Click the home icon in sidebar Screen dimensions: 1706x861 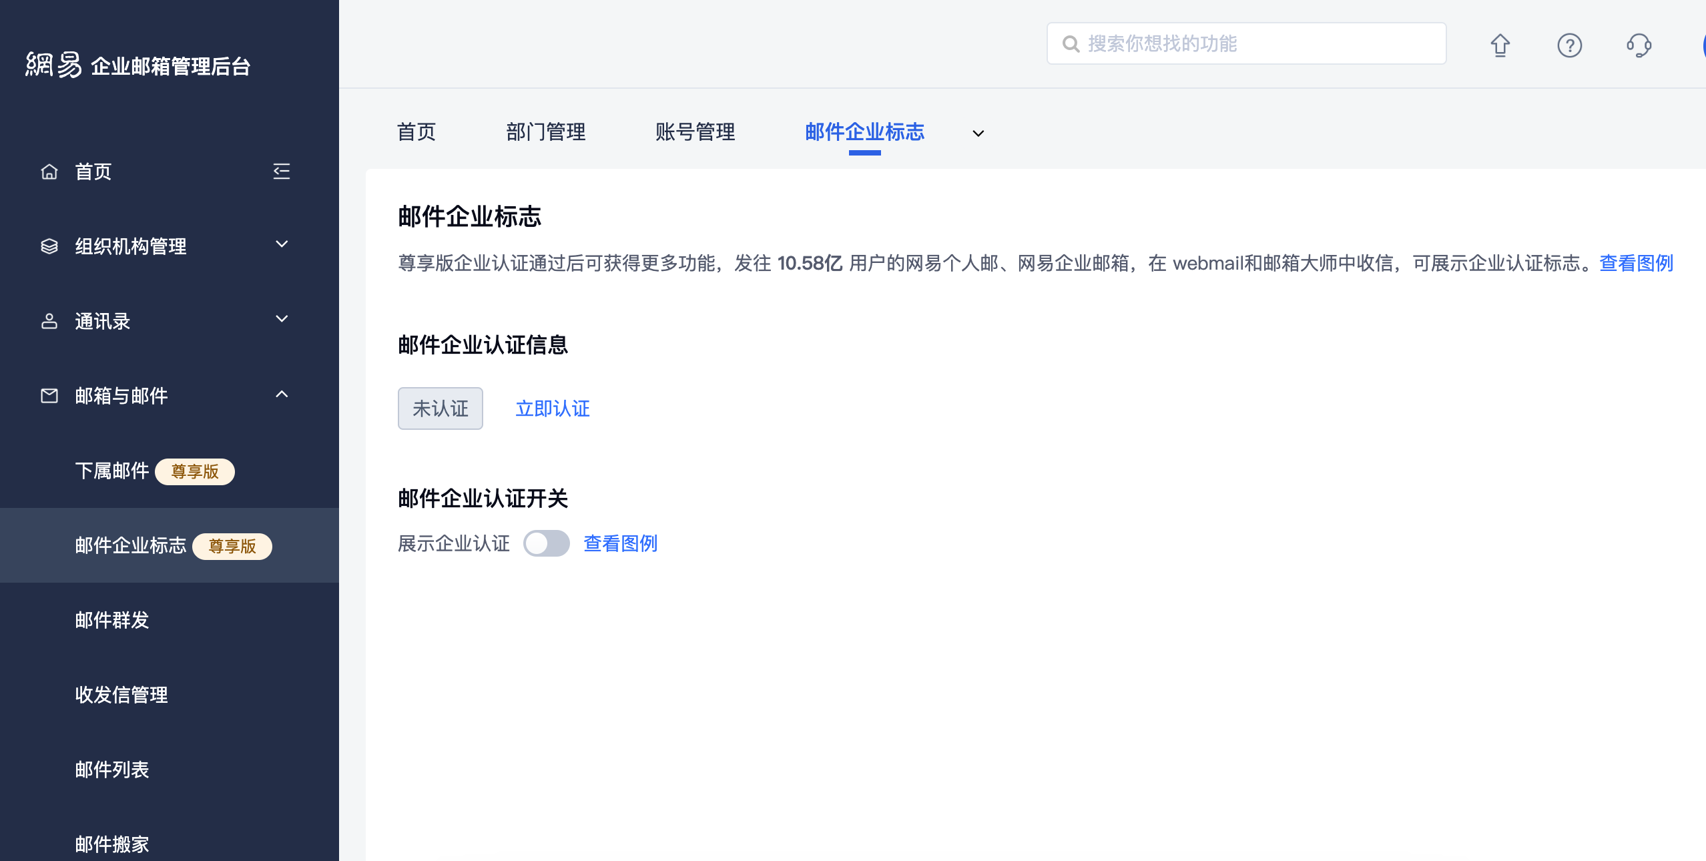[49, 172]
